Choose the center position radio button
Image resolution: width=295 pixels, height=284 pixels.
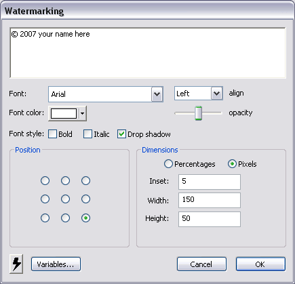tap(65, 199)
